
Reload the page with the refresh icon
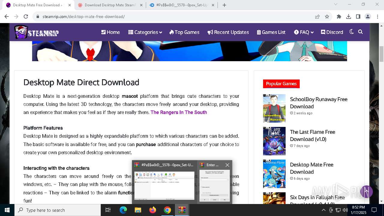26,17
